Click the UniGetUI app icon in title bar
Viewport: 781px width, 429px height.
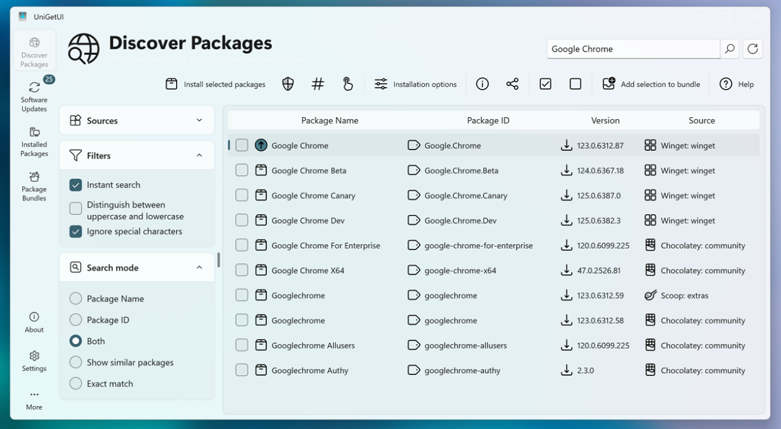[x=23, y=17]
